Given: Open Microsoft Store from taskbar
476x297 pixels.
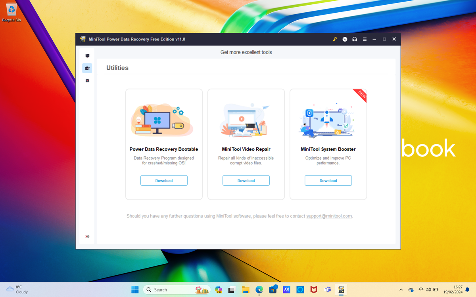Looking at the screenshot, I should (x=273, y=289).
